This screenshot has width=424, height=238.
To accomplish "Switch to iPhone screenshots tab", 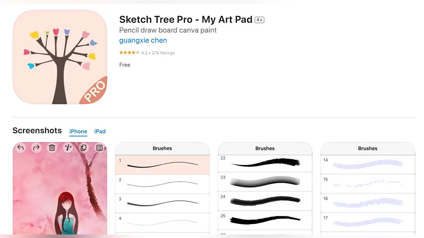I will [78, 131].
